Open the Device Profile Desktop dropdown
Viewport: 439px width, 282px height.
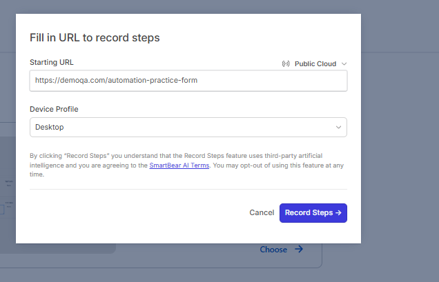point(188,128)
